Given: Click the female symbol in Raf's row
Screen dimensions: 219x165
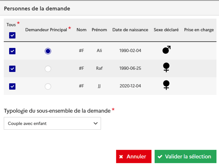Looking at the screenshot, I should point(166,68).
